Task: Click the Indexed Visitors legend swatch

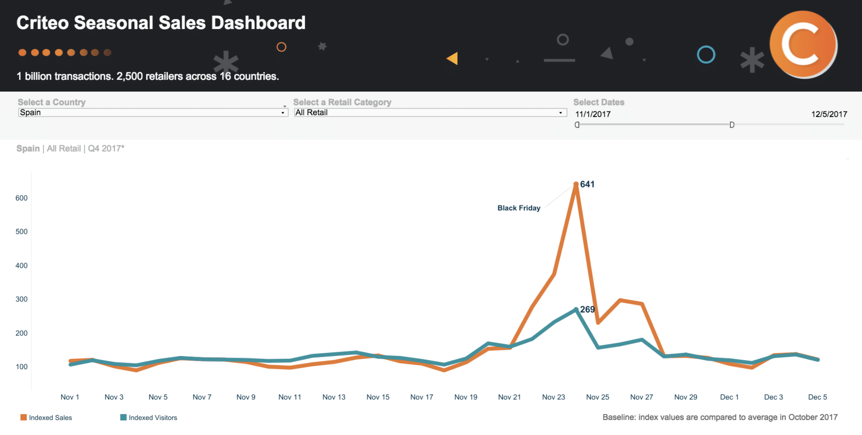Action: [123, 417]
